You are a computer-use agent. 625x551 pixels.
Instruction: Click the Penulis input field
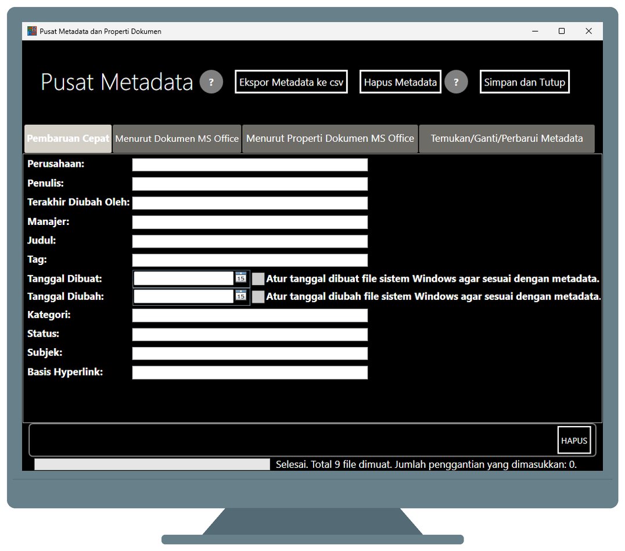(250, 184)
